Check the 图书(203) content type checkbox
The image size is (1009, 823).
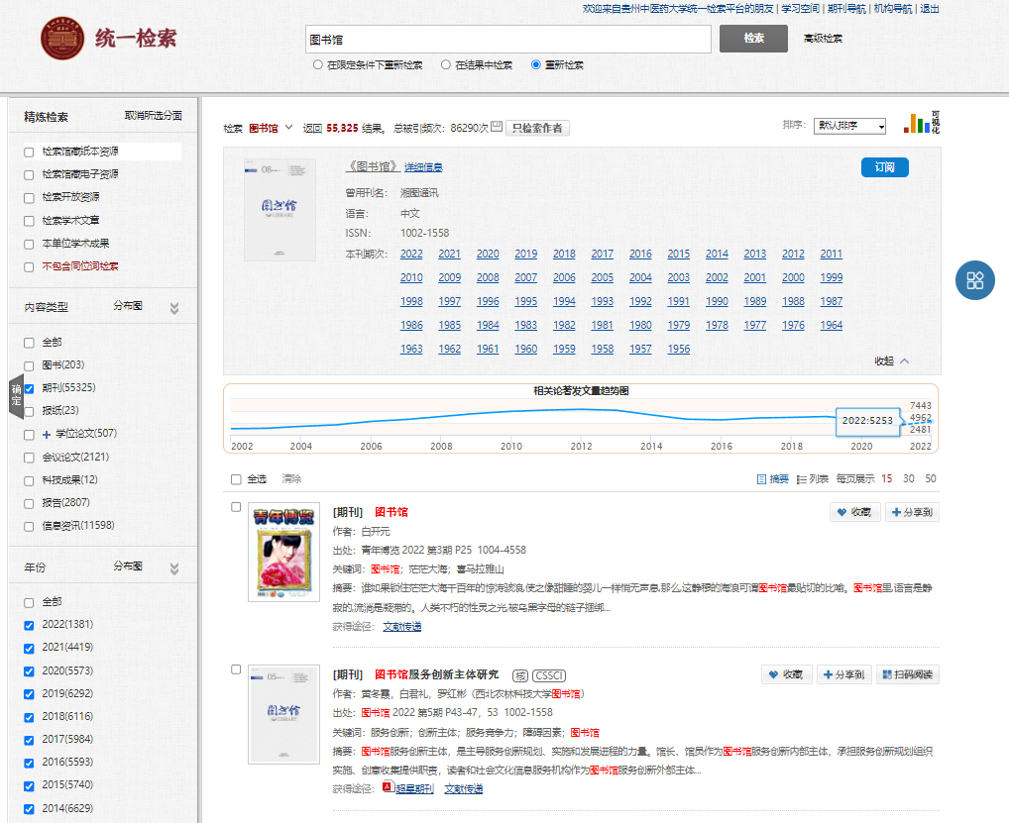coord(29,365)
